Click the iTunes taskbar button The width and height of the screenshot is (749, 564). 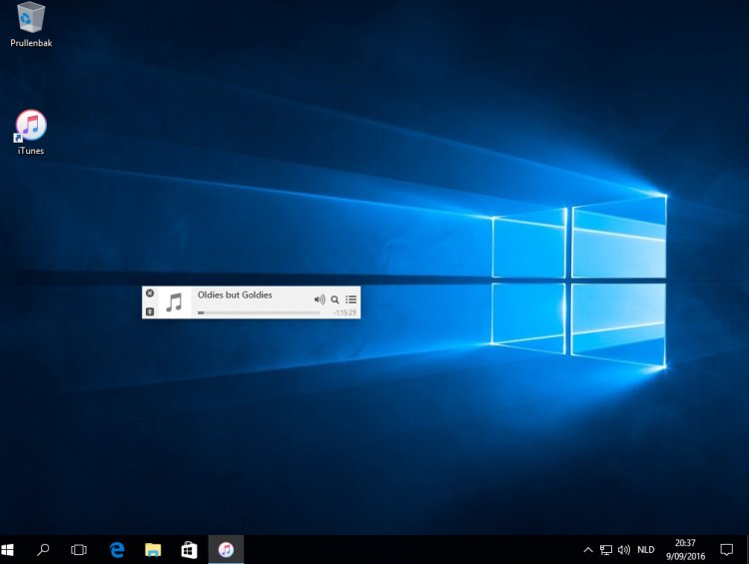coord(226,550)
